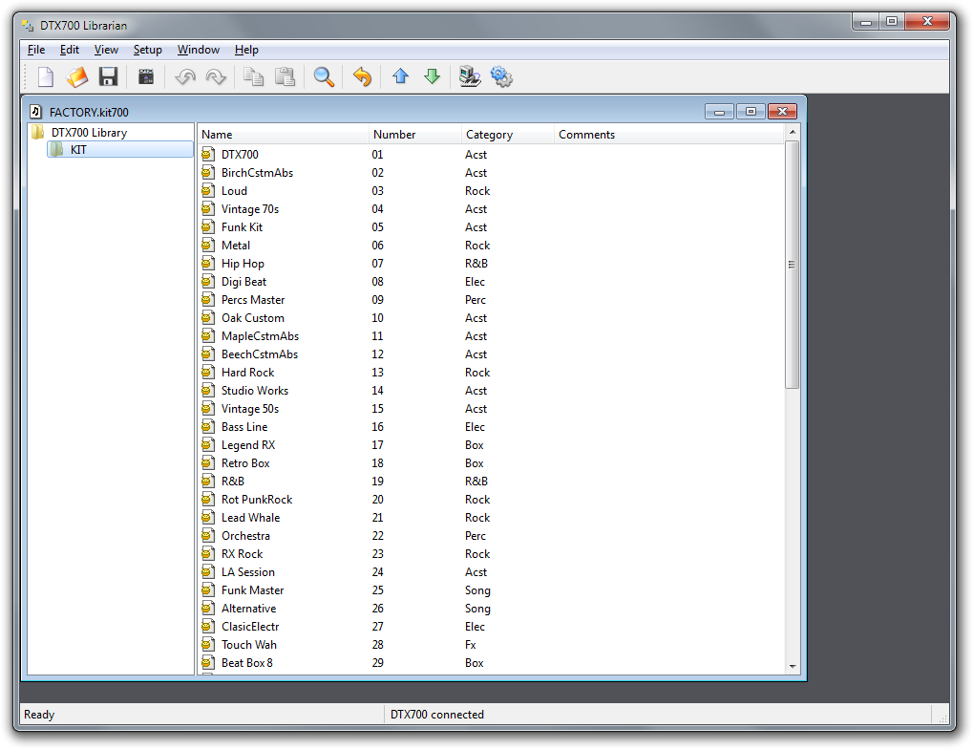Viewport: 973px width, 750px height.
Task: Sort list by Name column header
Action: (x=217, y=135)
